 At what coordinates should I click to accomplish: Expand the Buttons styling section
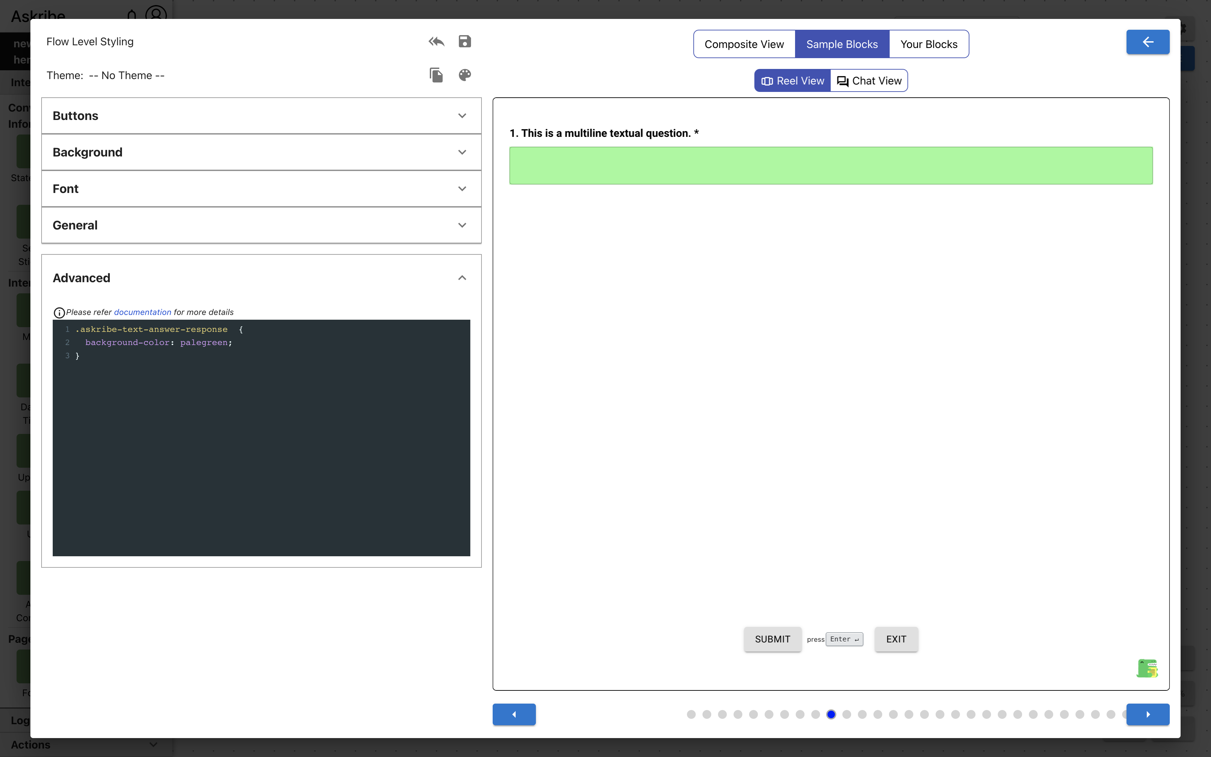click(261, 116)
